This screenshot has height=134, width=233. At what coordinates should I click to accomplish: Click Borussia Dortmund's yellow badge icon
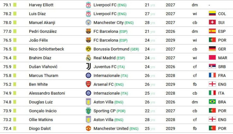88,49
